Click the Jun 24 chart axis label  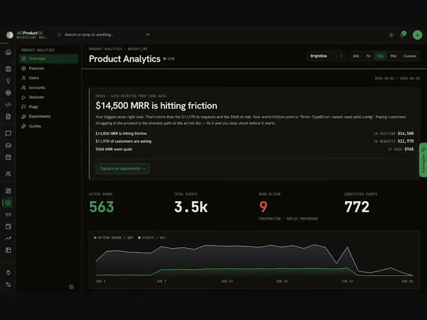[x=347, y=281]
